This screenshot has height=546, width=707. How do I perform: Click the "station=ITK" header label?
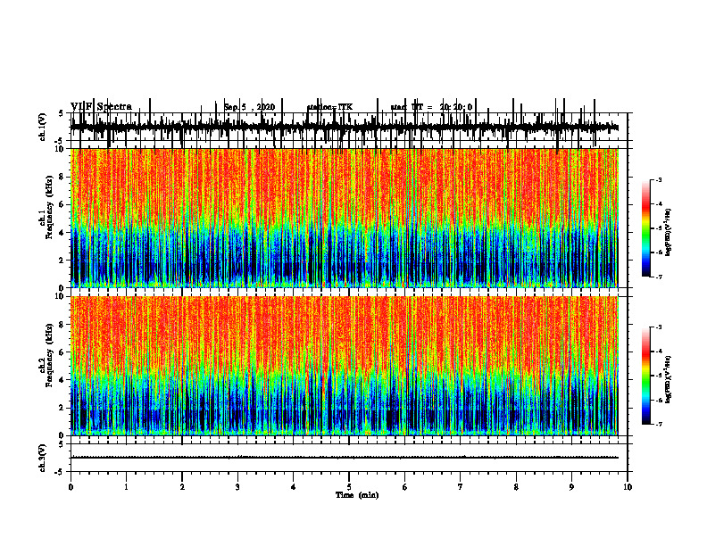click(329, 107)
